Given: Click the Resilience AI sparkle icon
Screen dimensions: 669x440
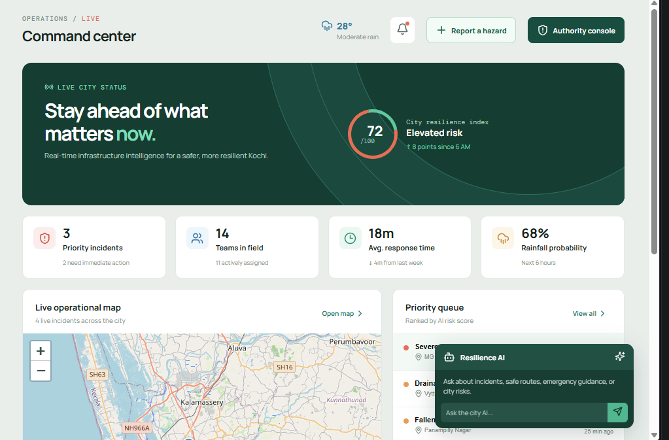Looking at the screenshot, I should [x=620, y=356].
